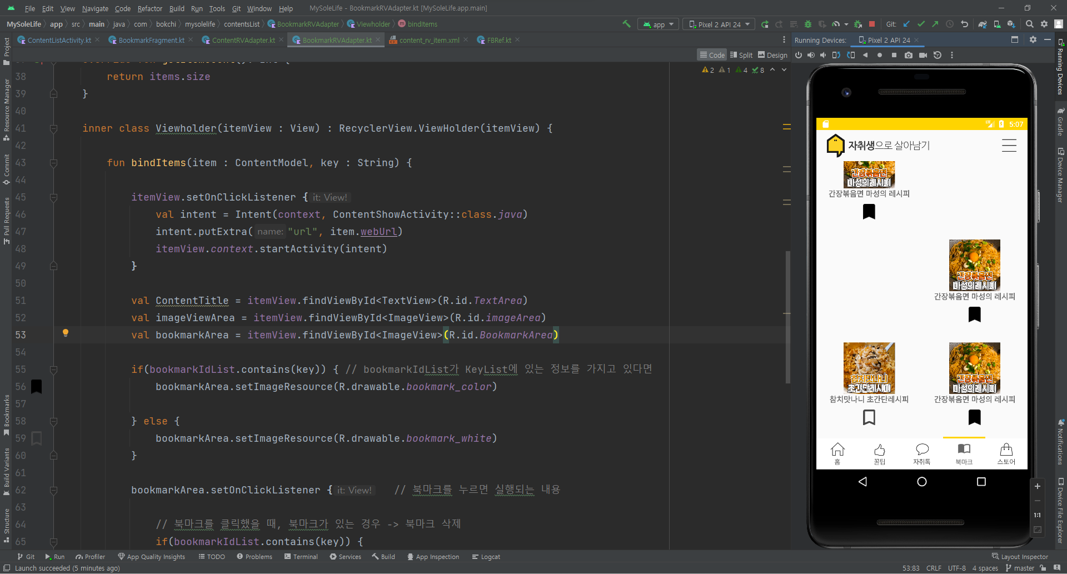The width and height of the screenshot is (1067, 574).
Task: Open Running Devices panel gear settings
Action: point(1033,39)
